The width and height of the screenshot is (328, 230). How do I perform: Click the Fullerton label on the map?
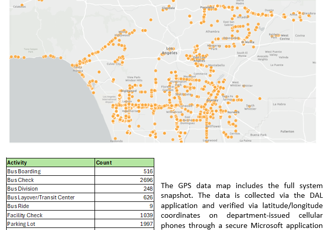[x=287, y=131]
